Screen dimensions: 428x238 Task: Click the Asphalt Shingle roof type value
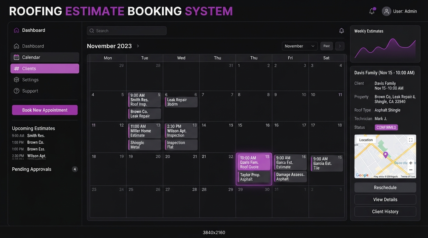(388, 110)
